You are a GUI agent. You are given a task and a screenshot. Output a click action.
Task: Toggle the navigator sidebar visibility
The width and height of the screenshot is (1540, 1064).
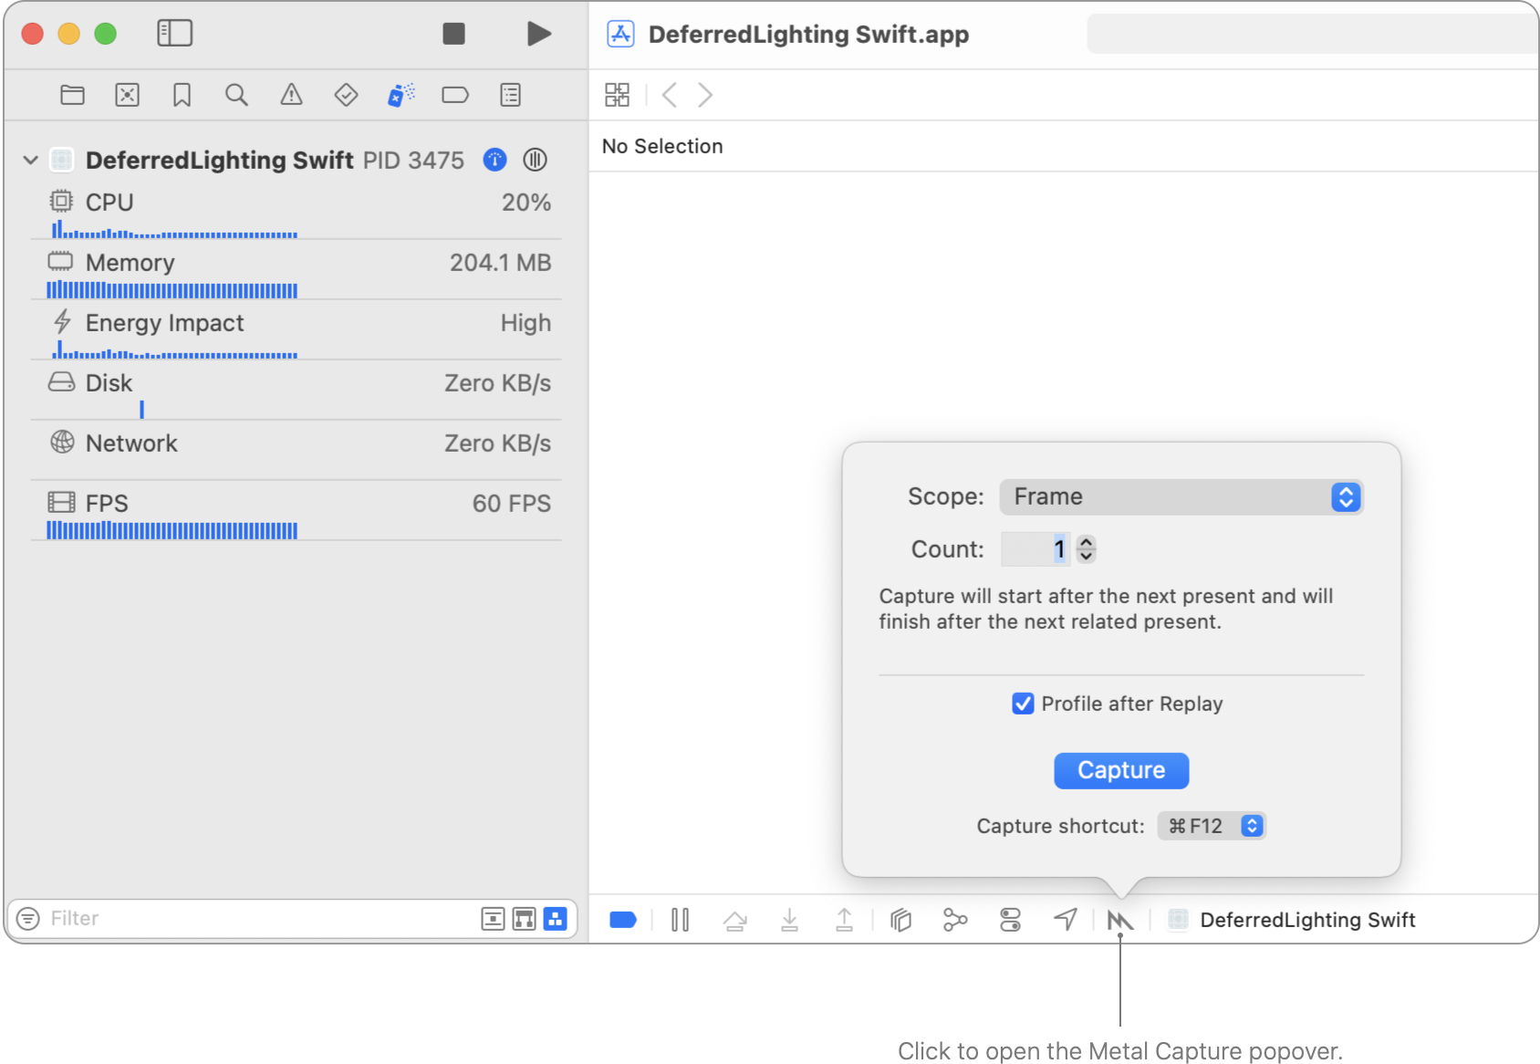coord(174,34)
